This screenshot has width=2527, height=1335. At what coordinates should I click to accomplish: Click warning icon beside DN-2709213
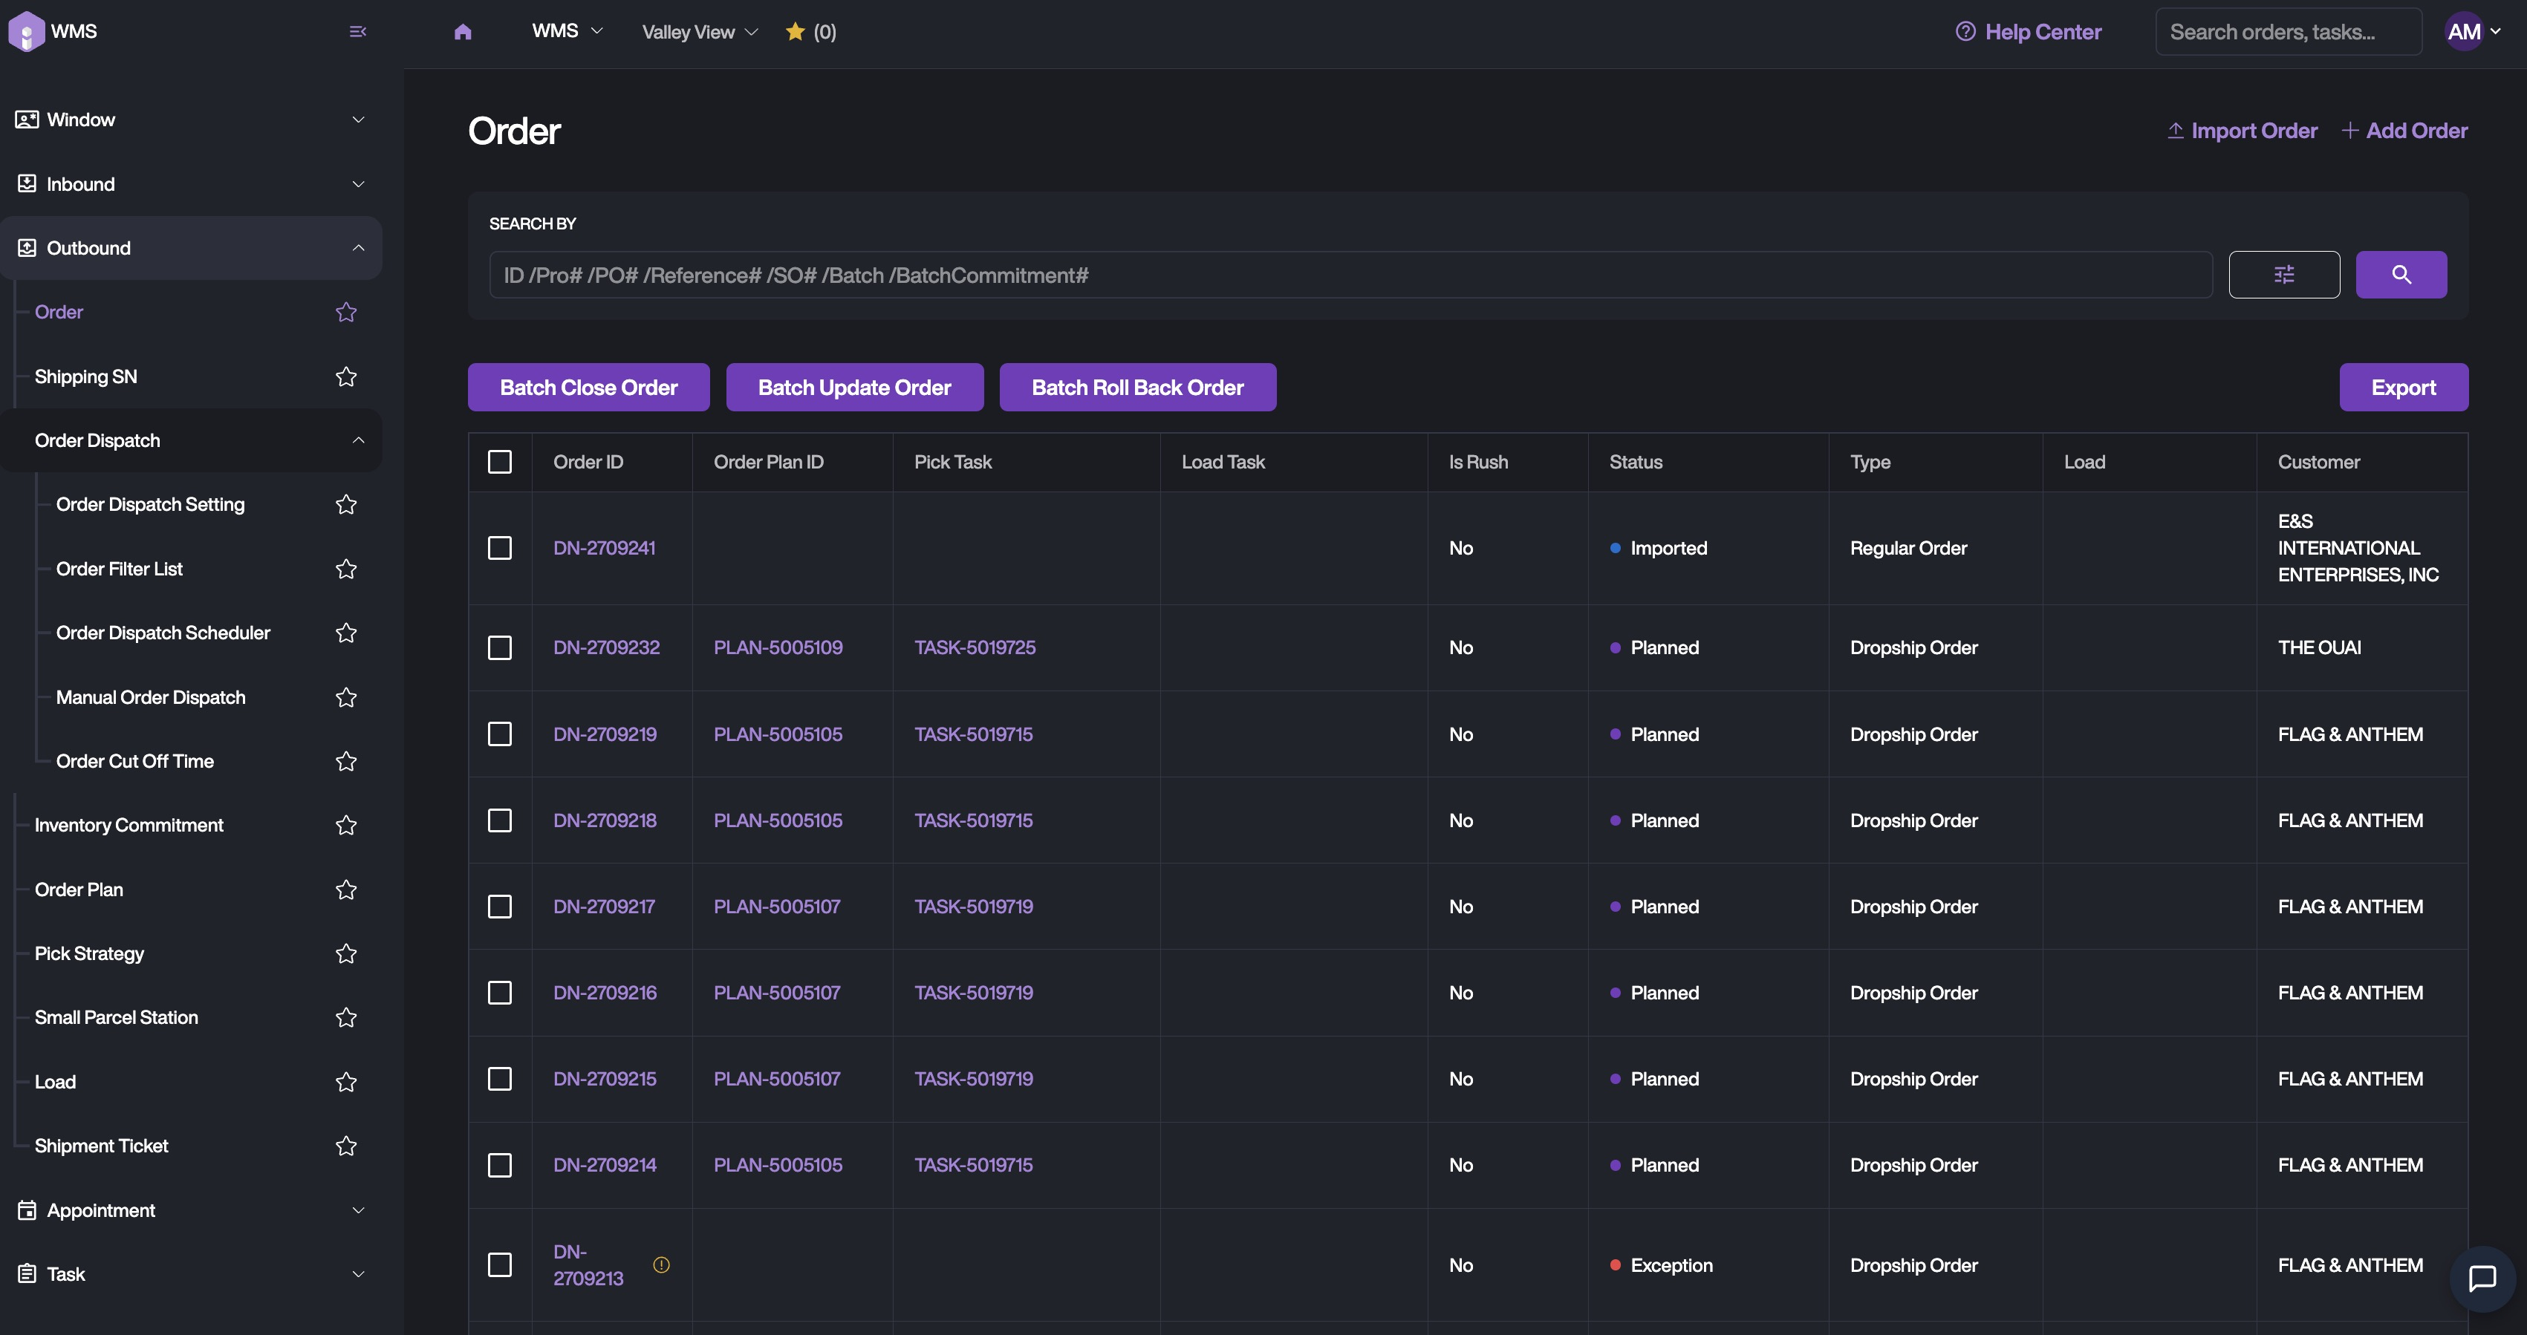coord(661,1264)
